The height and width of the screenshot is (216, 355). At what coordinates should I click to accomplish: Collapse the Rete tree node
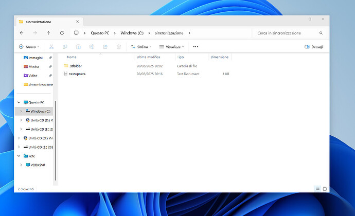(x=19, y=156)
